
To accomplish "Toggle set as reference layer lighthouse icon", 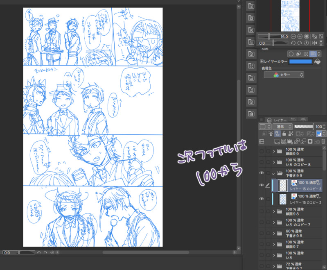I will tap(271, 134).
